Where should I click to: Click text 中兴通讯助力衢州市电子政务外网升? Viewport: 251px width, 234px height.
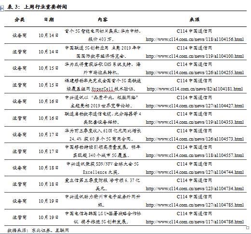tap(103, 197)
